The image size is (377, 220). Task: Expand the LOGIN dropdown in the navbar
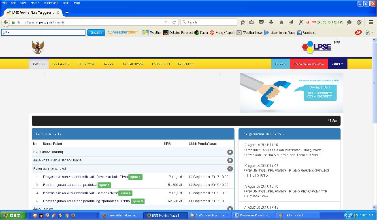click(337, 64)
